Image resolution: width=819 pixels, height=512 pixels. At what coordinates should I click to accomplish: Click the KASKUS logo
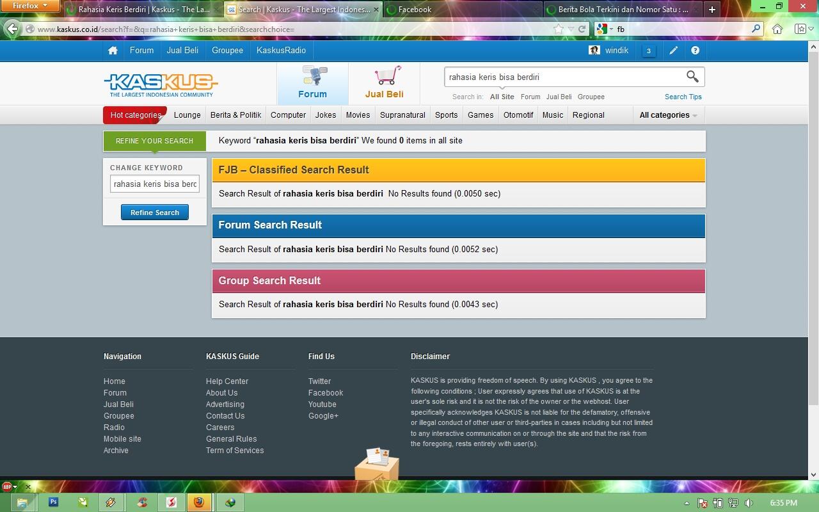pyautogui.click(x=161, y=84)
